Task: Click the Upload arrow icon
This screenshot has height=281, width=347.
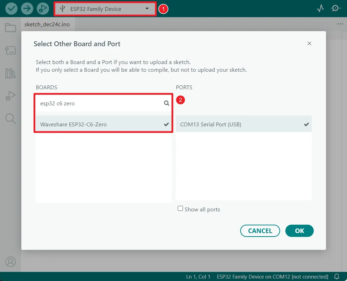Action: (27, 8)
